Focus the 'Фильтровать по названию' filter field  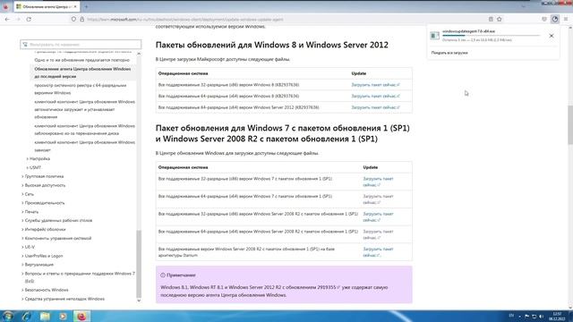pos(81,44)
